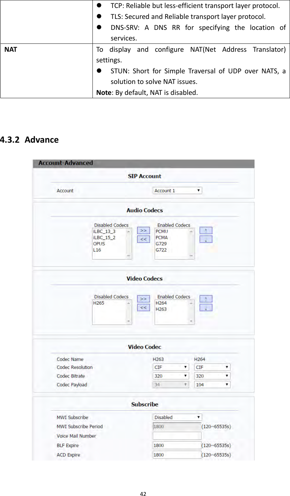The image size is (290, 496).
Task: Click the down arrow beside Enabled audio codecs
Action: [206, 239]
